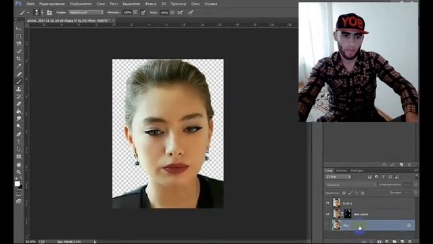This screenshot has width=433, height=244.
Task: Open Layers panel flyout menu
Action: [416, 170]
